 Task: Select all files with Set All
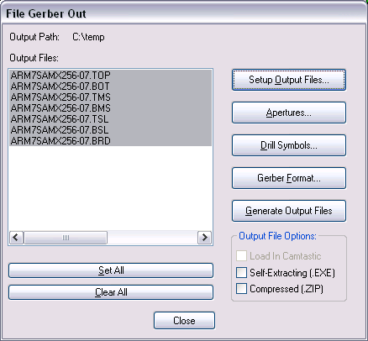point(111,270)
